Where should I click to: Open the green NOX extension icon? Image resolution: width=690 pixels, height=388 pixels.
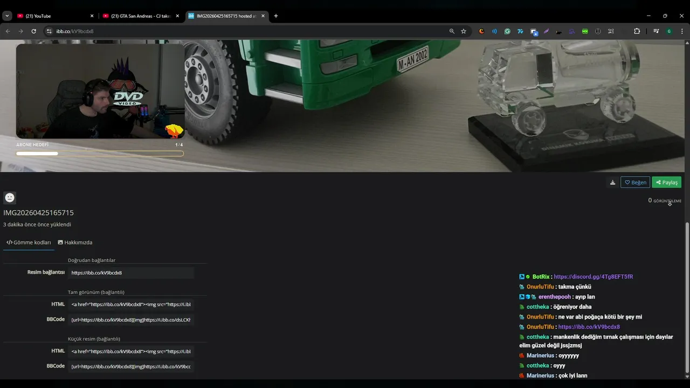(x=585, y=31)
